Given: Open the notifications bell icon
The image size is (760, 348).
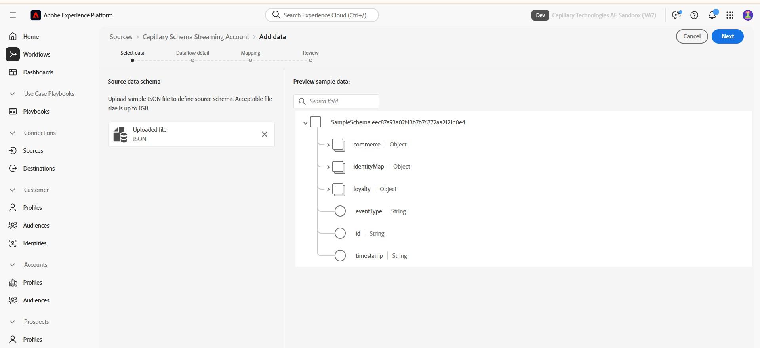Looking at the screenshot, I should coord(712,15).
